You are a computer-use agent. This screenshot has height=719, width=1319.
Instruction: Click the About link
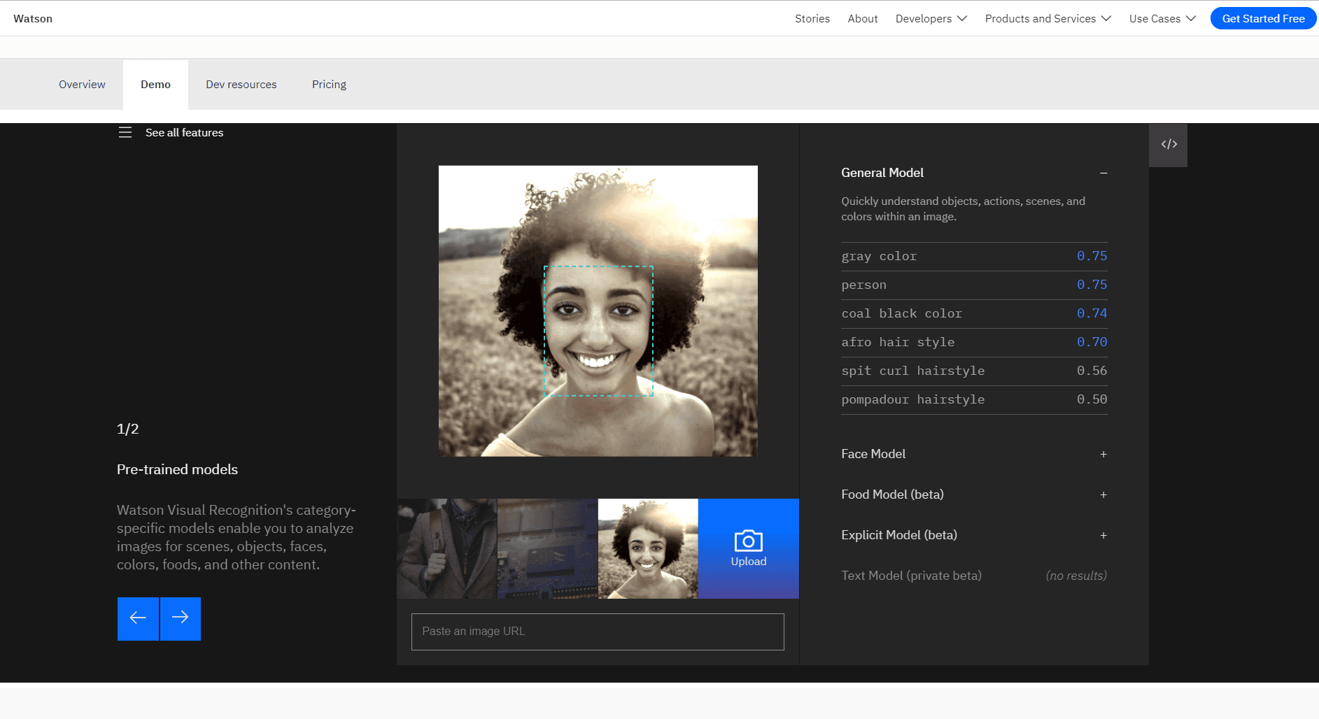click(862, 18)
